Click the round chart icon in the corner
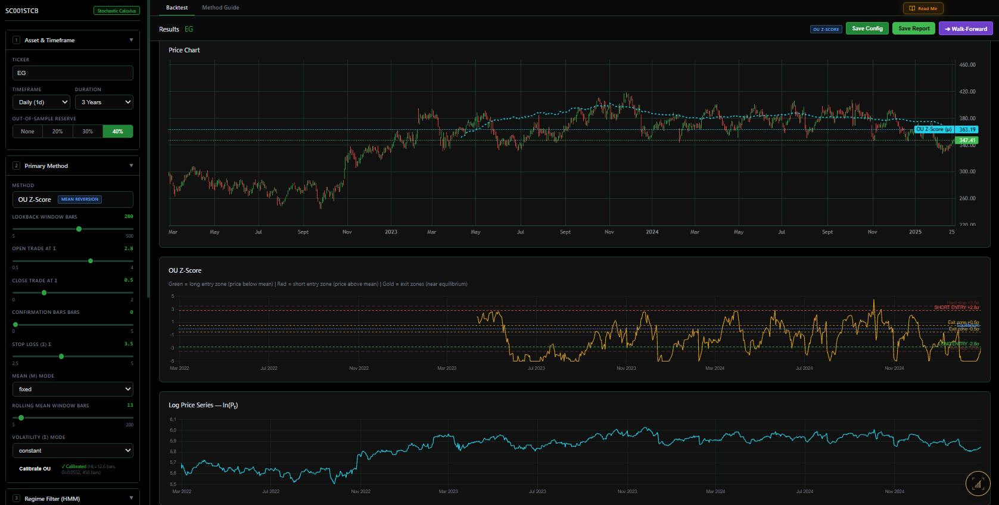The width and height of the screenshot is (999, 505). click(978, 484)
